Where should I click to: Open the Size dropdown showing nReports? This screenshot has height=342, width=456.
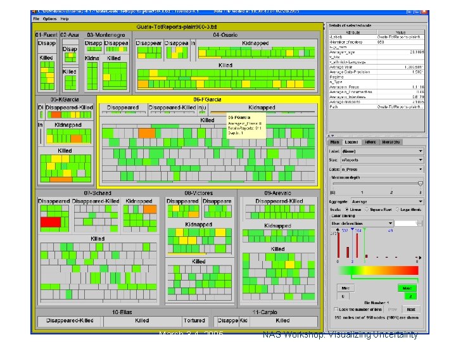[382, 160]
